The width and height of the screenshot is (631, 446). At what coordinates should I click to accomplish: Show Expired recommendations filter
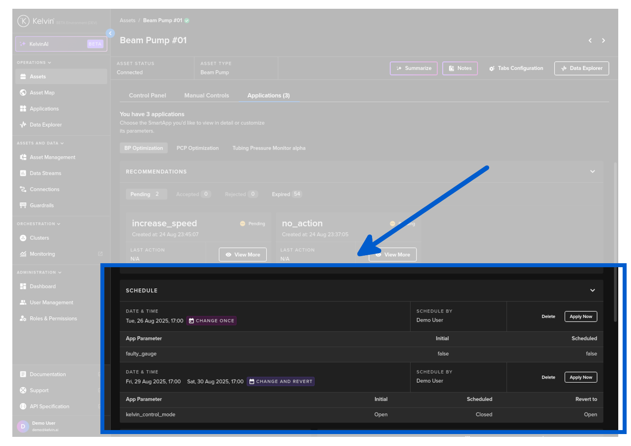coord(287,194)
